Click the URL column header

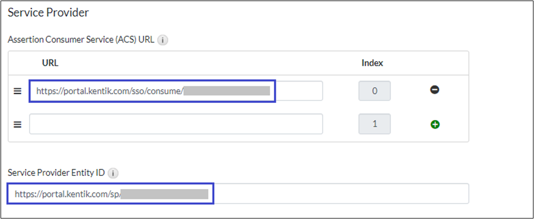point(50,63)
